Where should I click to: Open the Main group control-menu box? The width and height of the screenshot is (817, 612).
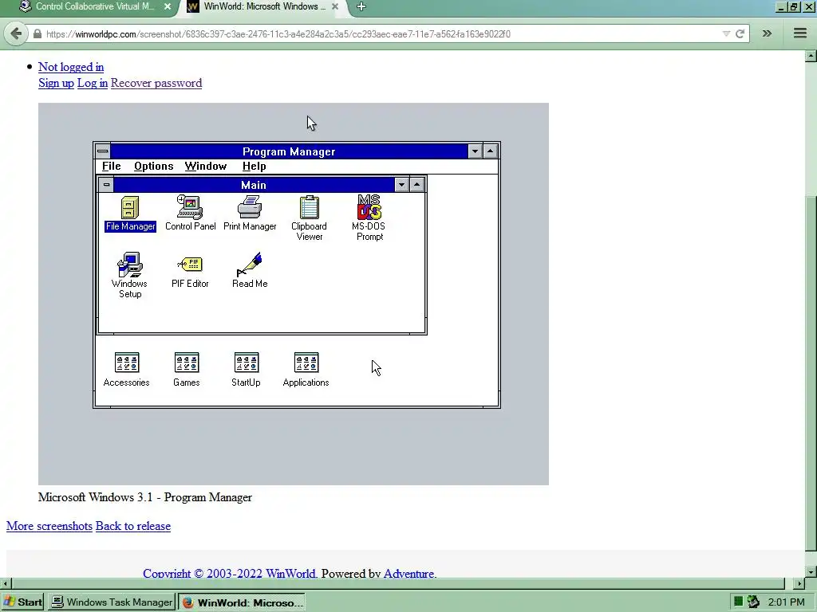(x=106, y=185)
